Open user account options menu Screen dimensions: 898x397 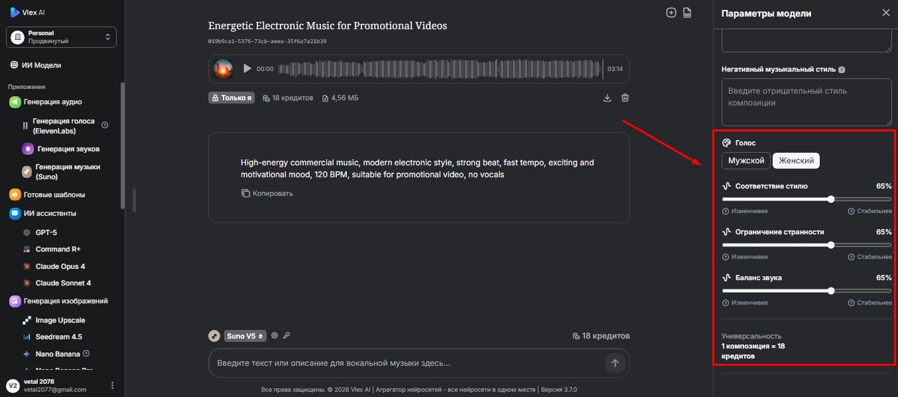pos(112,386)
